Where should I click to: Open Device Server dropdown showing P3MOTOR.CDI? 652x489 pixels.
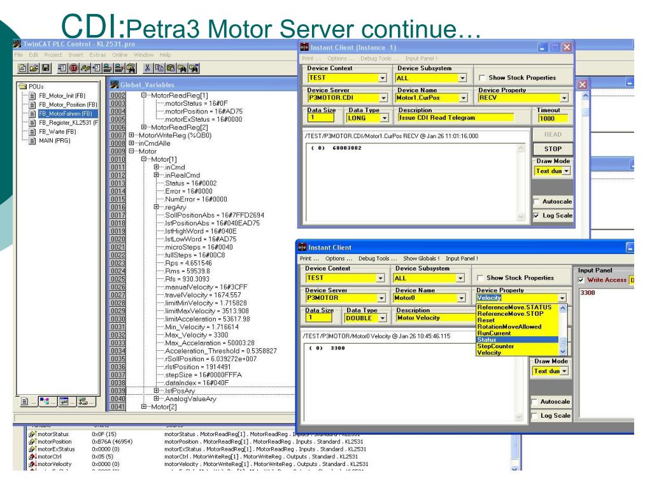pyautogui.click(x=383, y=98)
